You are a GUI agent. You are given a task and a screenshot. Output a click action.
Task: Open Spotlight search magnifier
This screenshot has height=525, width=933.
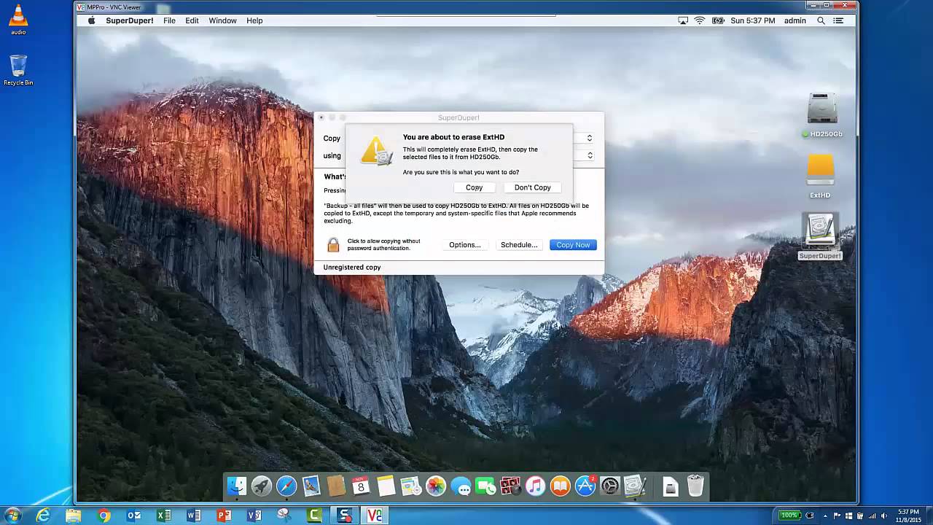(x=821, y=20)
